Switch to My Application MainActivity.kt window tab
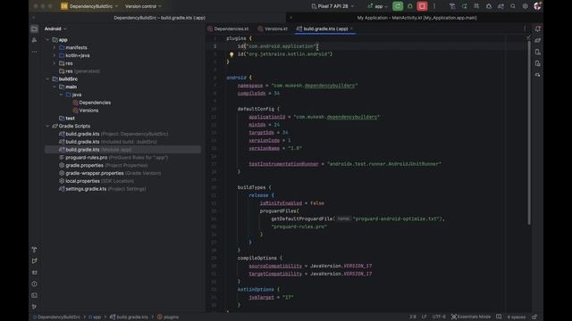 (416, 18)
